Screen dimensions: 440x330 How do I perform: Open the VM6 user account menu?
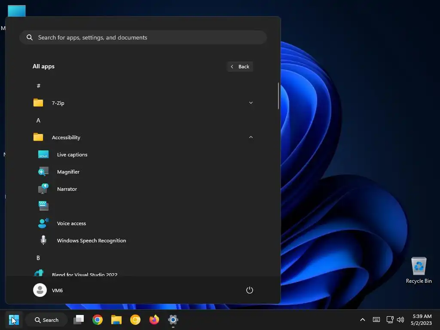48,290
